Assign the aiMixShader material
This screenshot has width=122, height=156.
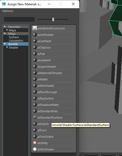click(54, 86)
